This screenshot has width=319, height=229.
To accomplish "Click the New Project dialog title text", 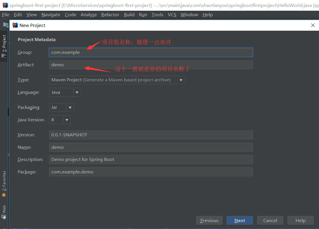I will pos(32,25).
